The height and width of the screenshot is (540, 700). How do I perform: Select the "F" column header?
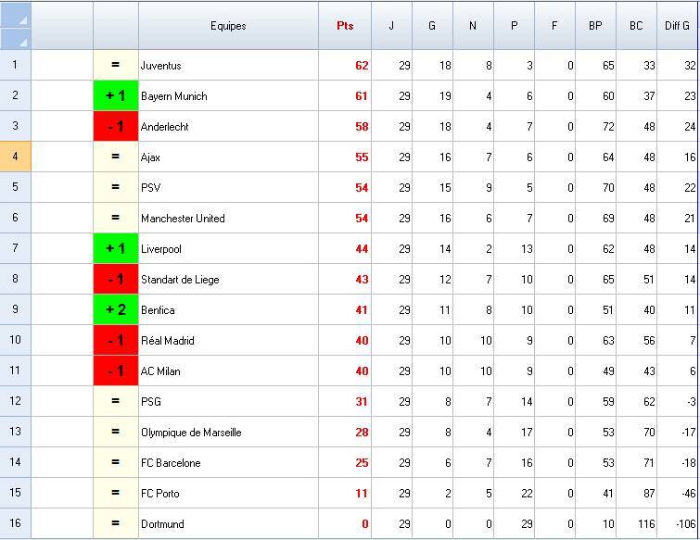(x=554, y=26)
